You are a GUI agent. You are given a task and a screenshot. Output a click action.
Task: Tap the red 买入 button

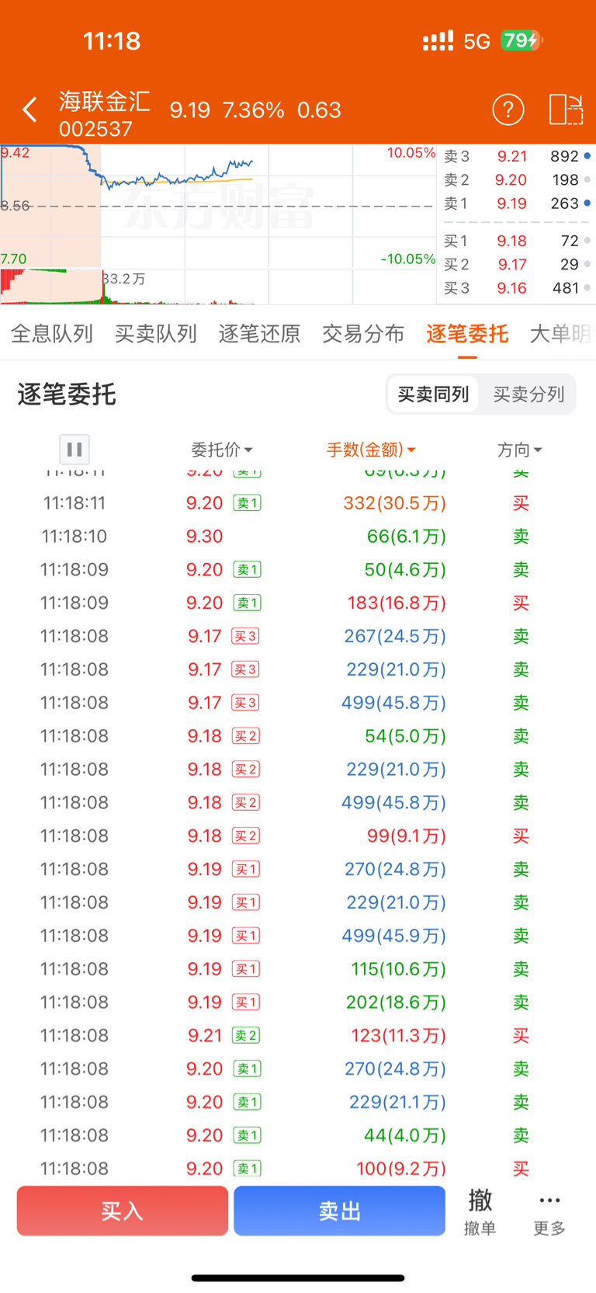tap(123, 1211)
